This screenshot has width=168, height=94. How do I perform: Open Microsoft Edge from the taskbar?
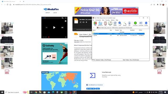click(x=53, y=92)
